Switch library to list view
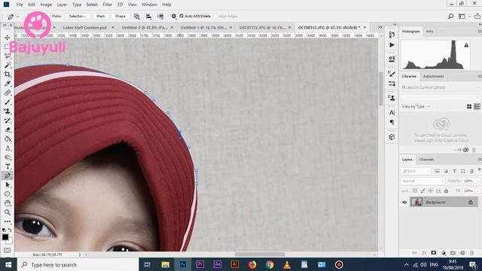 click(x=477, y=107)
